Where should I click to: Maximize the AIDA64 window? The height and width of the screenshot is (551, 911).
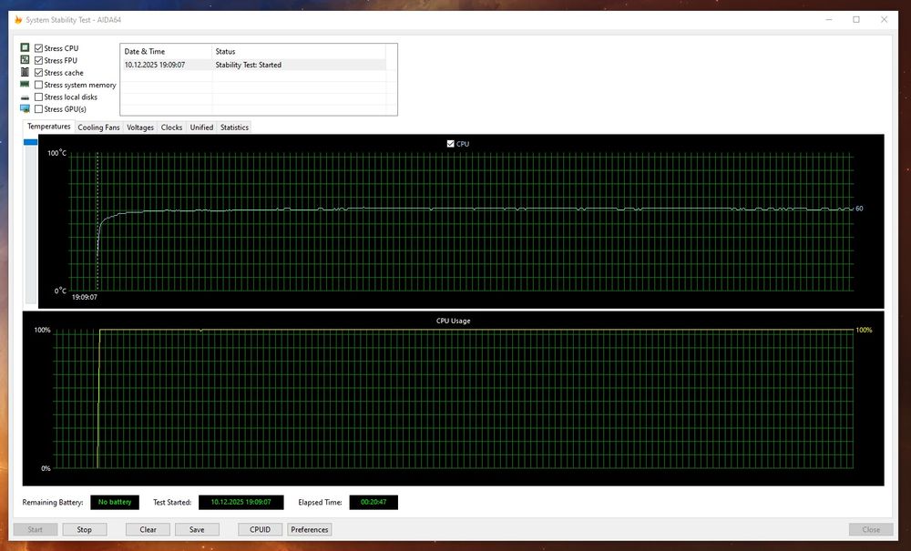[x=856, y=20]
